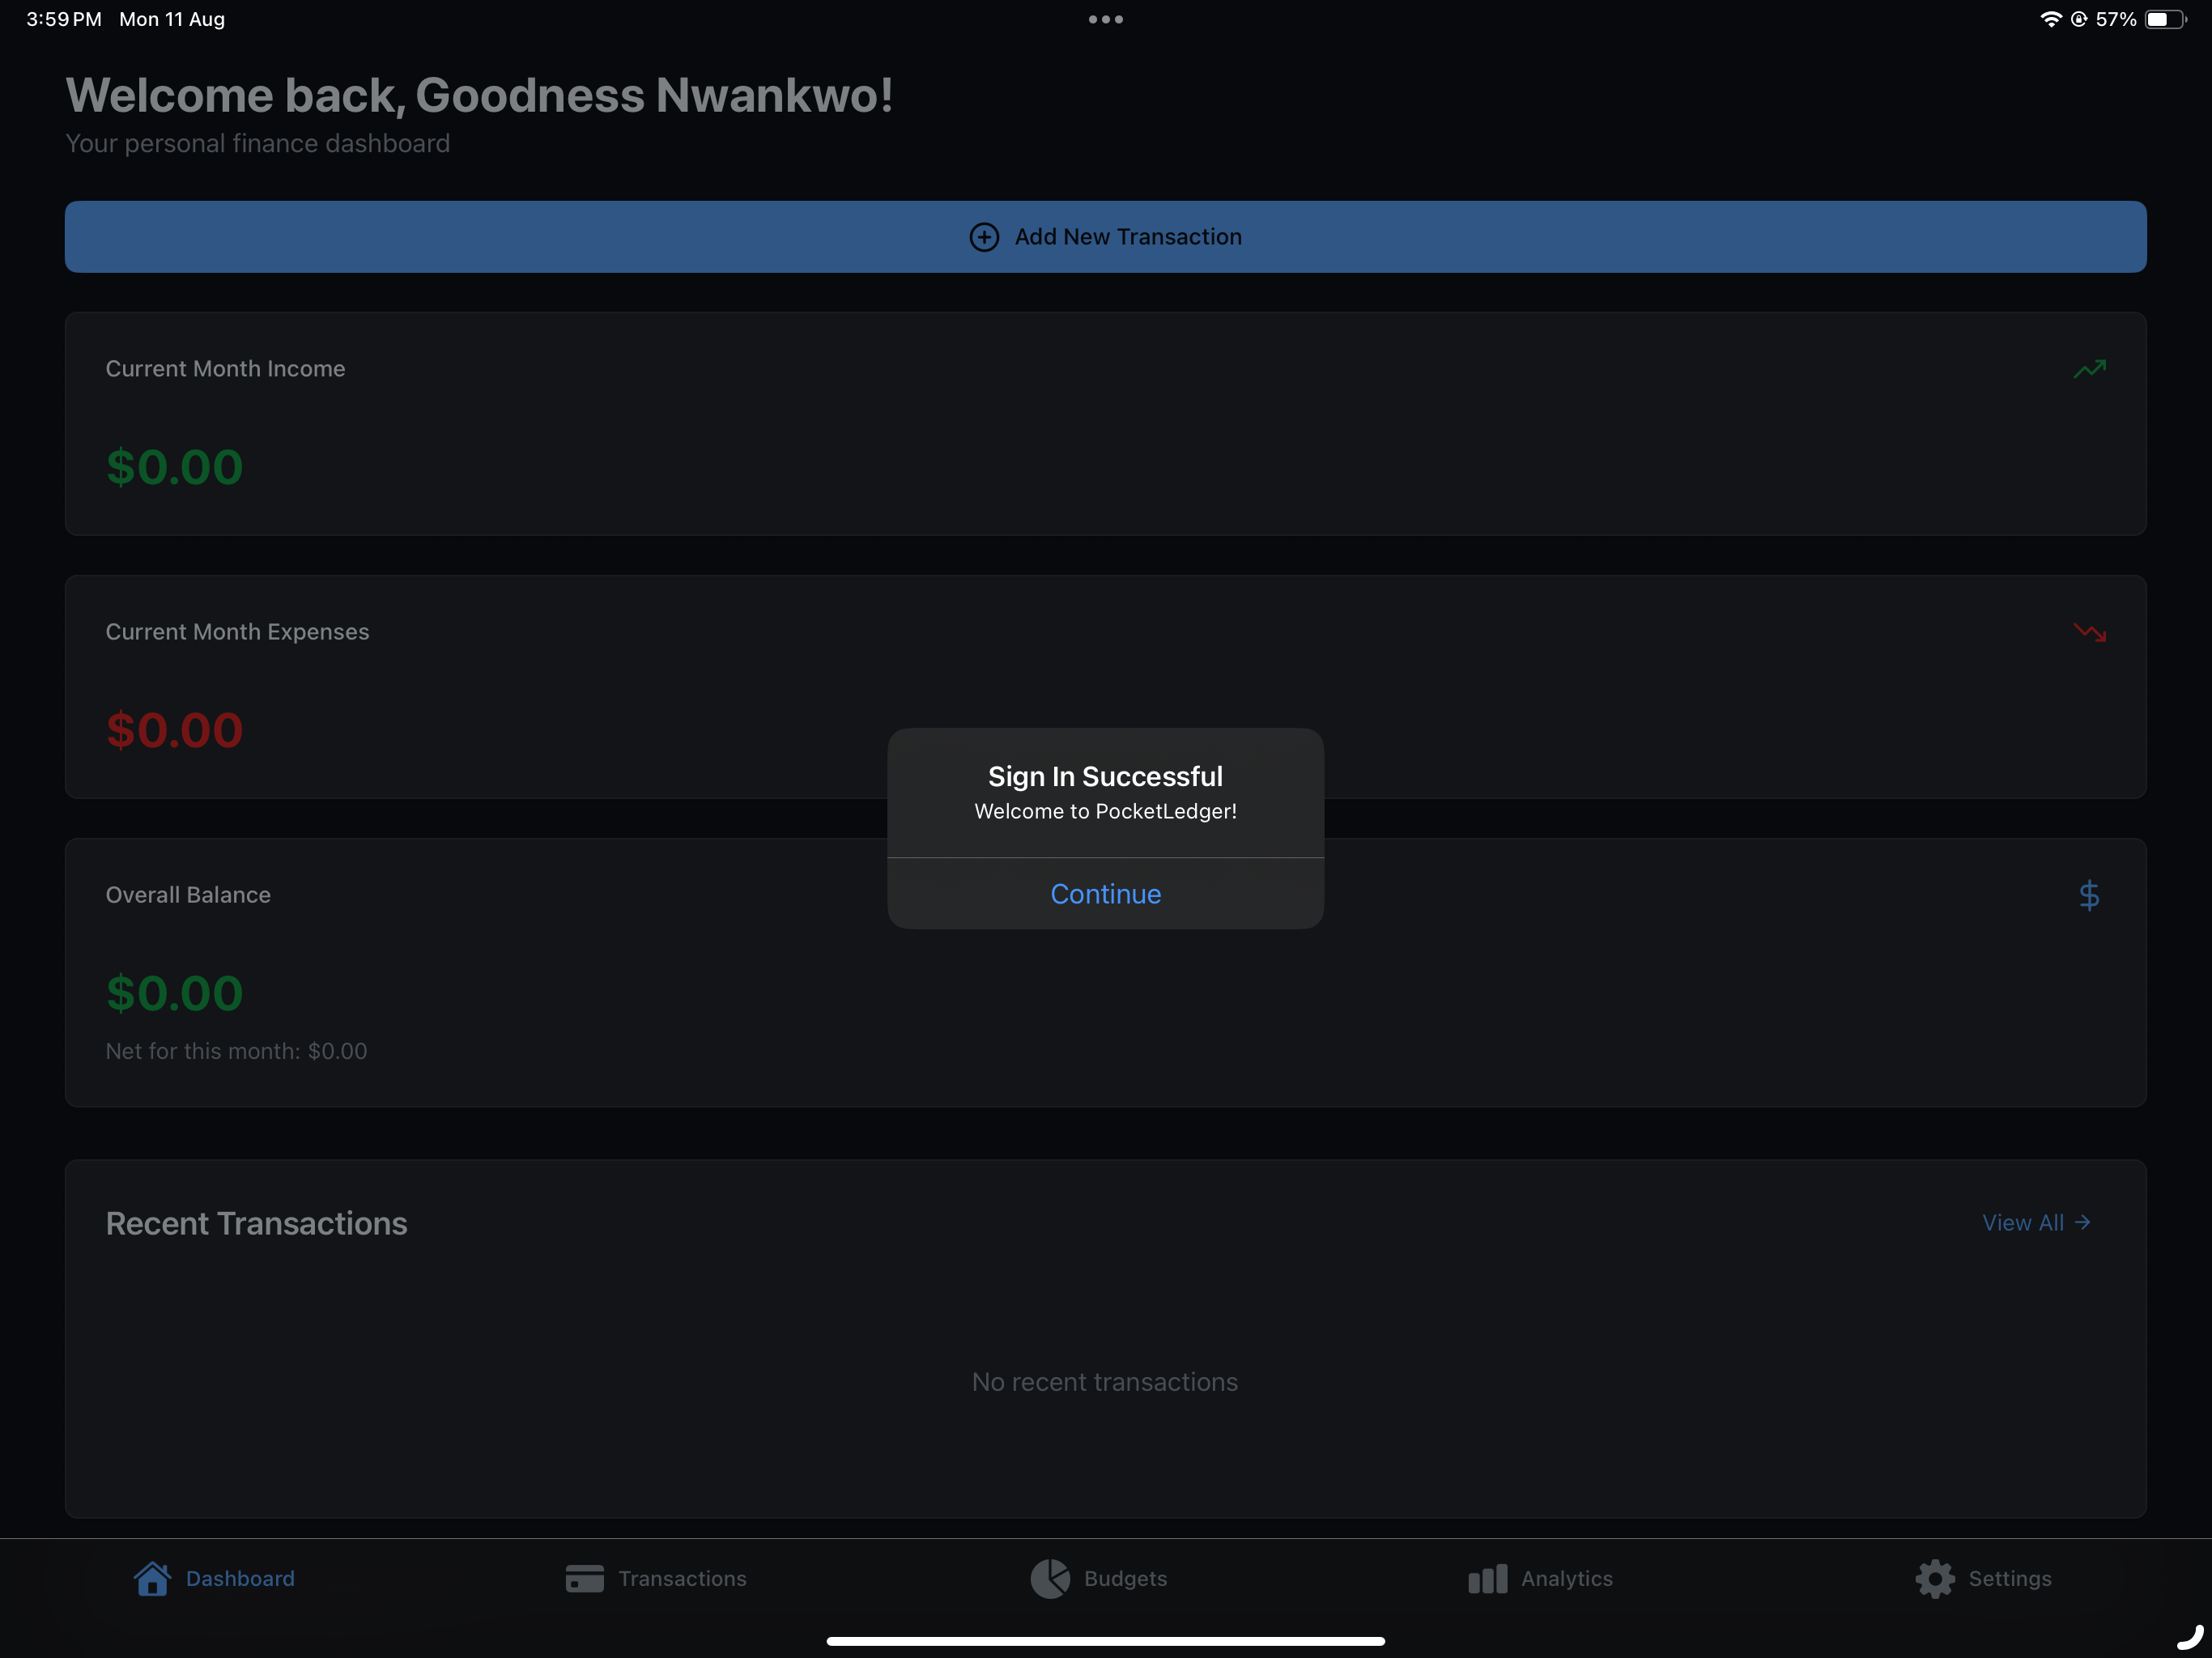Open the Settings tab
This screenshot has width=2212, height=1658.
click(1983, 1578)
